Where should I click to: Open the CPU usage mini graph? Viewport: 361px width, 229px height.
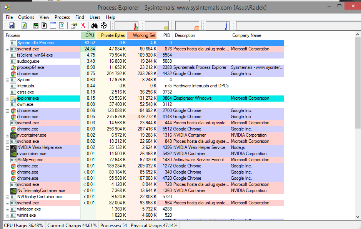[126, 26]
